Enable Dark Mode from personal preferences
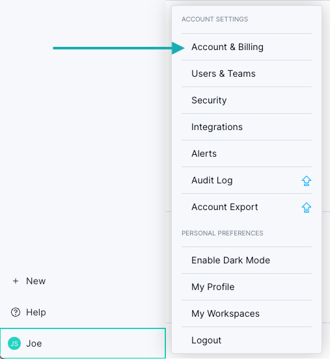The image size is (330, 359). (x=247, y=260)
